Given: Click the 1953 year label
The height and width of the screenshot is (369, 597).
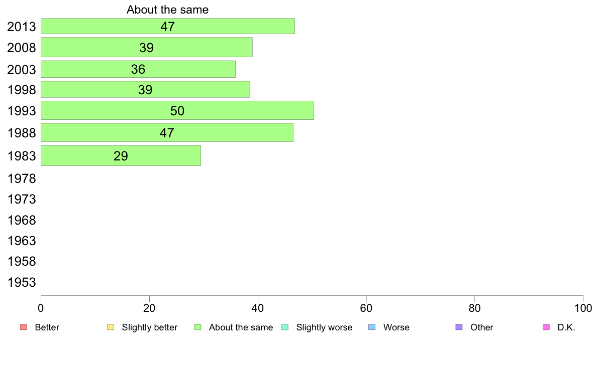Looking at the screenshot, I should (22, 282).
